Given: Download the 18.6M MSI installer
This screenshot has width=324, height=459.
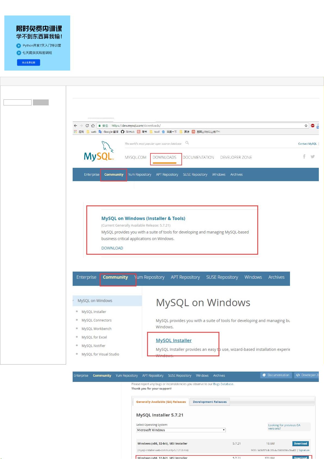Looking at the screenshot, I should [300, 444].
